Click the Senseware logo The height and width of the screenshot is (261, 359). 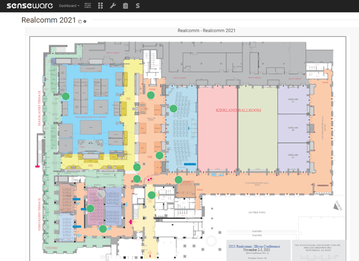[30, 6]
